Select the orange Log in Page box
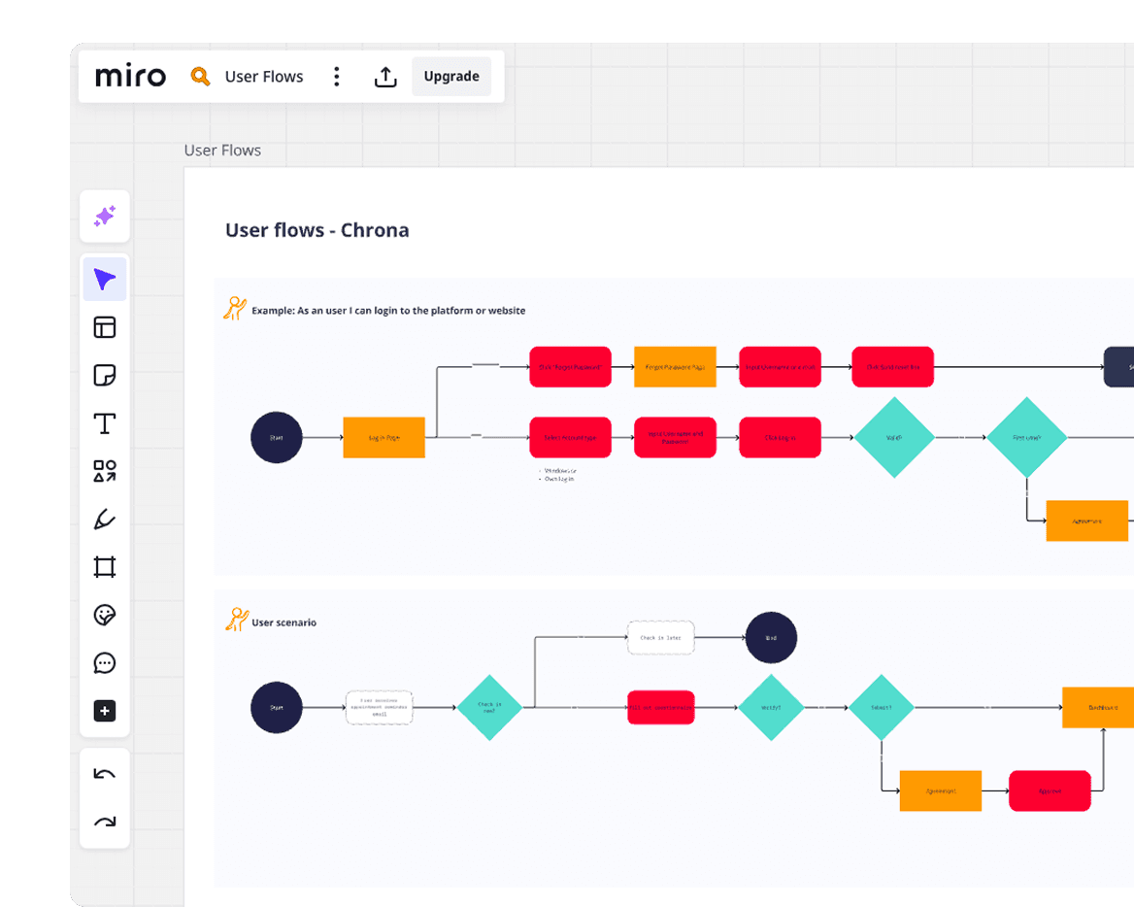Image resolution: width=1134 pixels, height=907 pixels. (x=384, y=438)
